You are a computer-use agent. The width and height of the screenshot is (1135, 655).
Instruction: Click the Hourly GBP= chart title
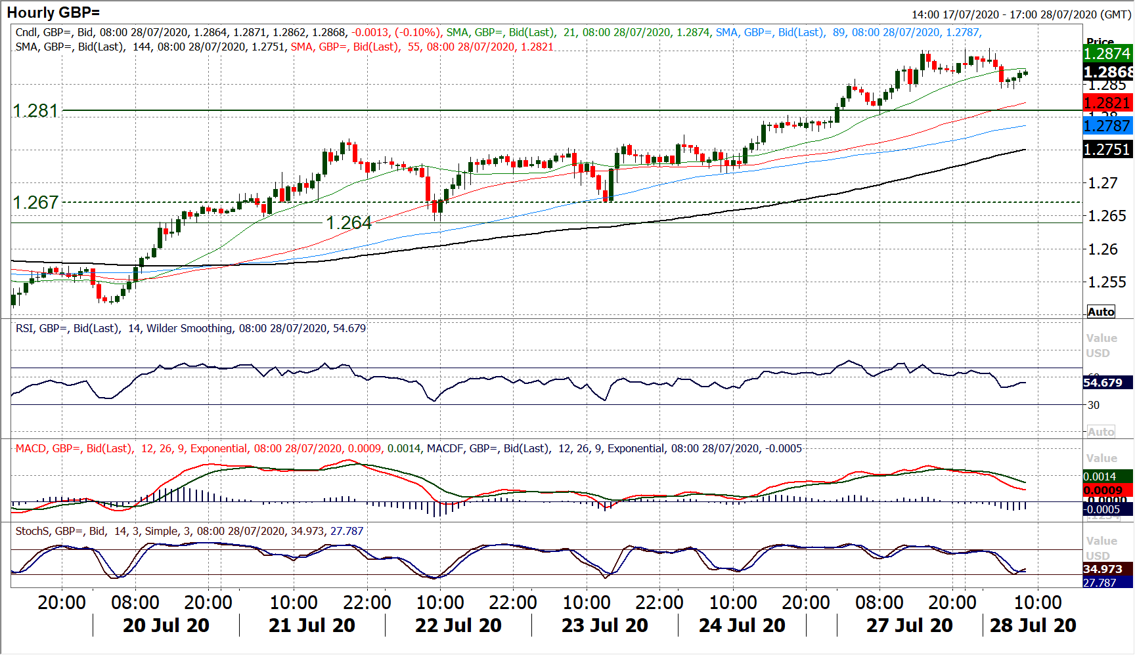pyautogui.click(x=53, y=12)
